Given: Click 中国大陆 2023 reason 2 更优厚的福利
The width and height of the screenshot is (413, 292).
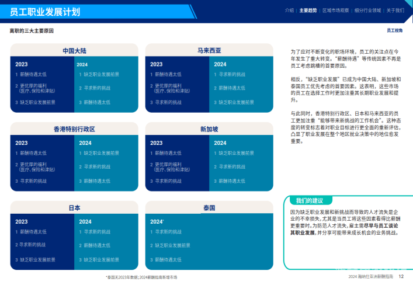Looking at the screenshot, I should pyautogui.click(x=35, y=88).
